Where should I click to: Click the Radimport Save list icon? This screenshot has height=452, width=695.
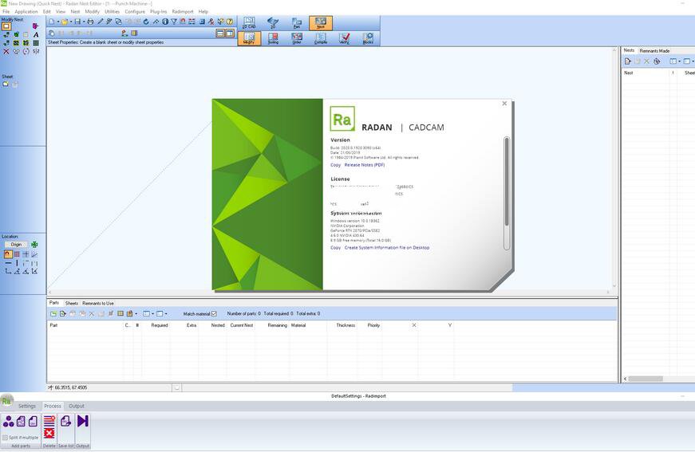click(65, 421)
